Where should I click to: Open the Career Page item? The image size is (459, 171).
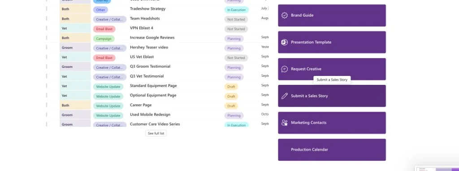(x=141, y=105)
